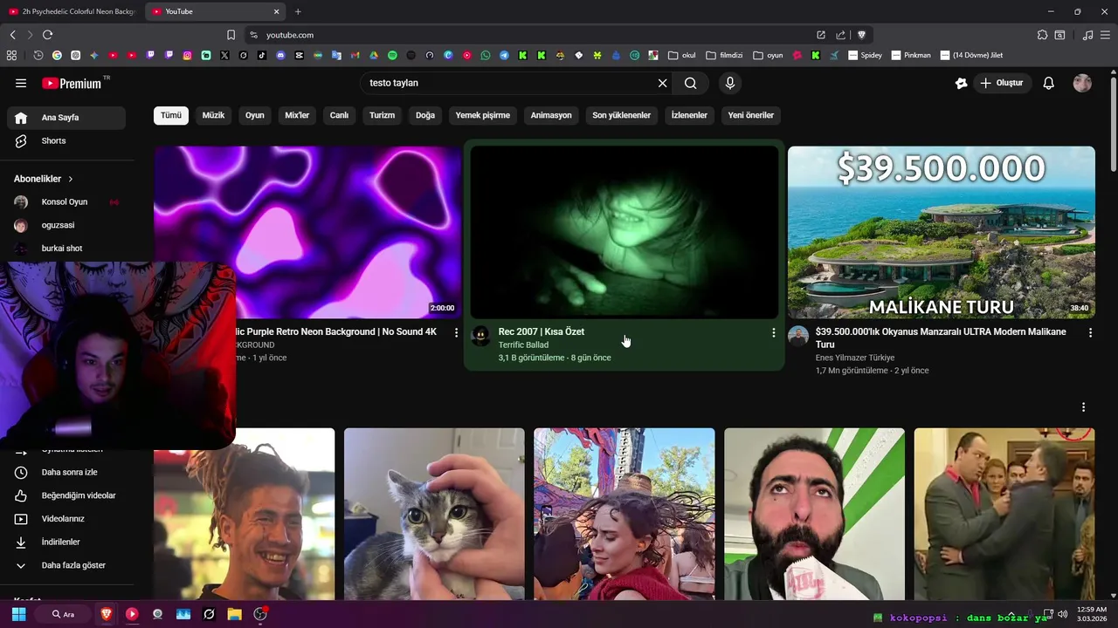The image size is (1118, 628).
Task: Open Enes Yılmazer Türkiye channel link
Action: click(x=855, y=358)
